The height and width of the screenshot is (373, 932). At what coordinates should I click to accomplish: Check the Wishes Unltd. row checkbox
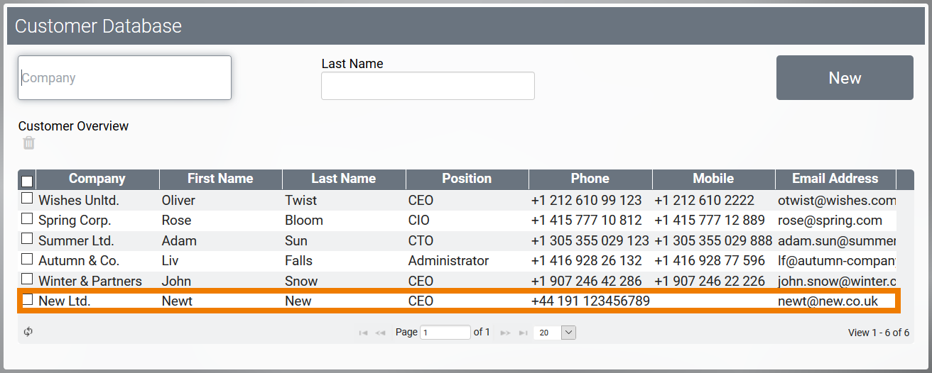coord(27,199)
